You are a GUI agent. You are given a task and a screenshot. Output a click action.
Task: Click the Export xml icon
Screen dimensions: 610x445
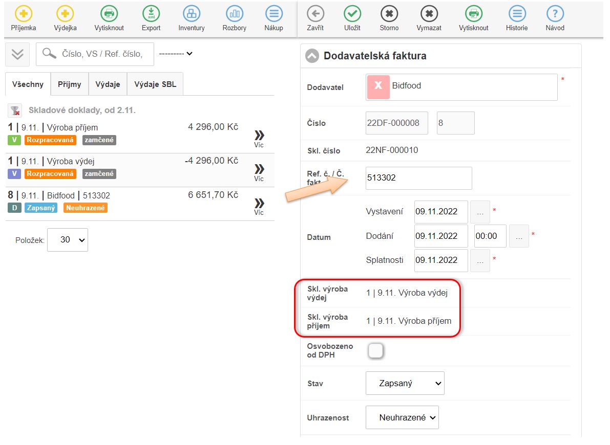[x=151, y=14]
